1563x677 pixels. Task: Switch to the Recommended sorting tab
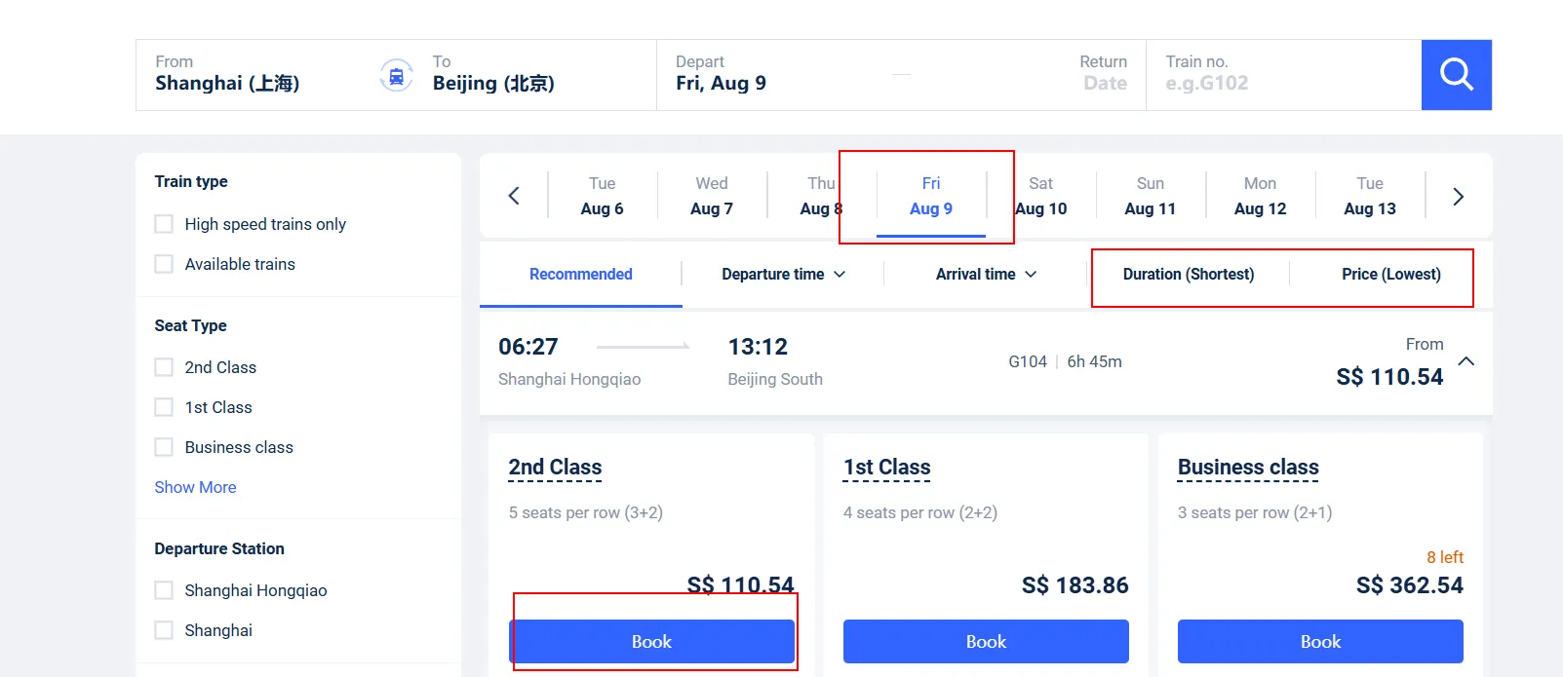pyautogui.click(x=580, y=274)
